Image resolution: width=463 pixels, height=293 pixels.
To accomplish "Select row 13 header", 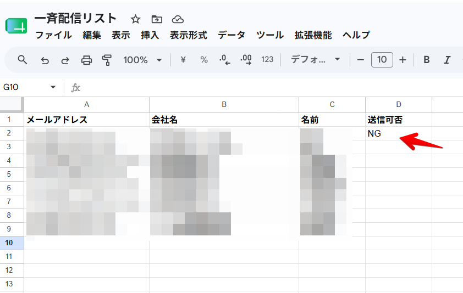I will tap(12, 284).
